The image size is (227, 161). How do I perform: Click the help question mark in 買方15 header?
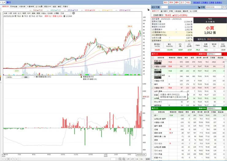pyautogui.click(x=197, y=54)
